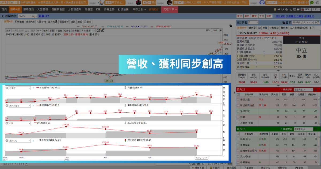
Task: Switch to the 法人目標(1800元) tab
Action: (x=299, y=28)
